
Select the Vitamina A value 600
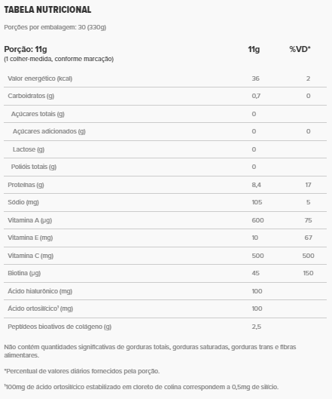click(257, 220)
